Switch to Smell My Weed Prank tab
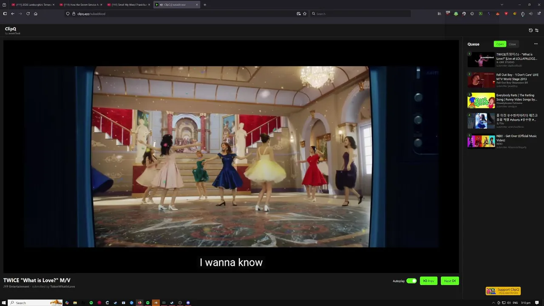The height and width of the screenshot is (306, 544). (x=128, y=5)
